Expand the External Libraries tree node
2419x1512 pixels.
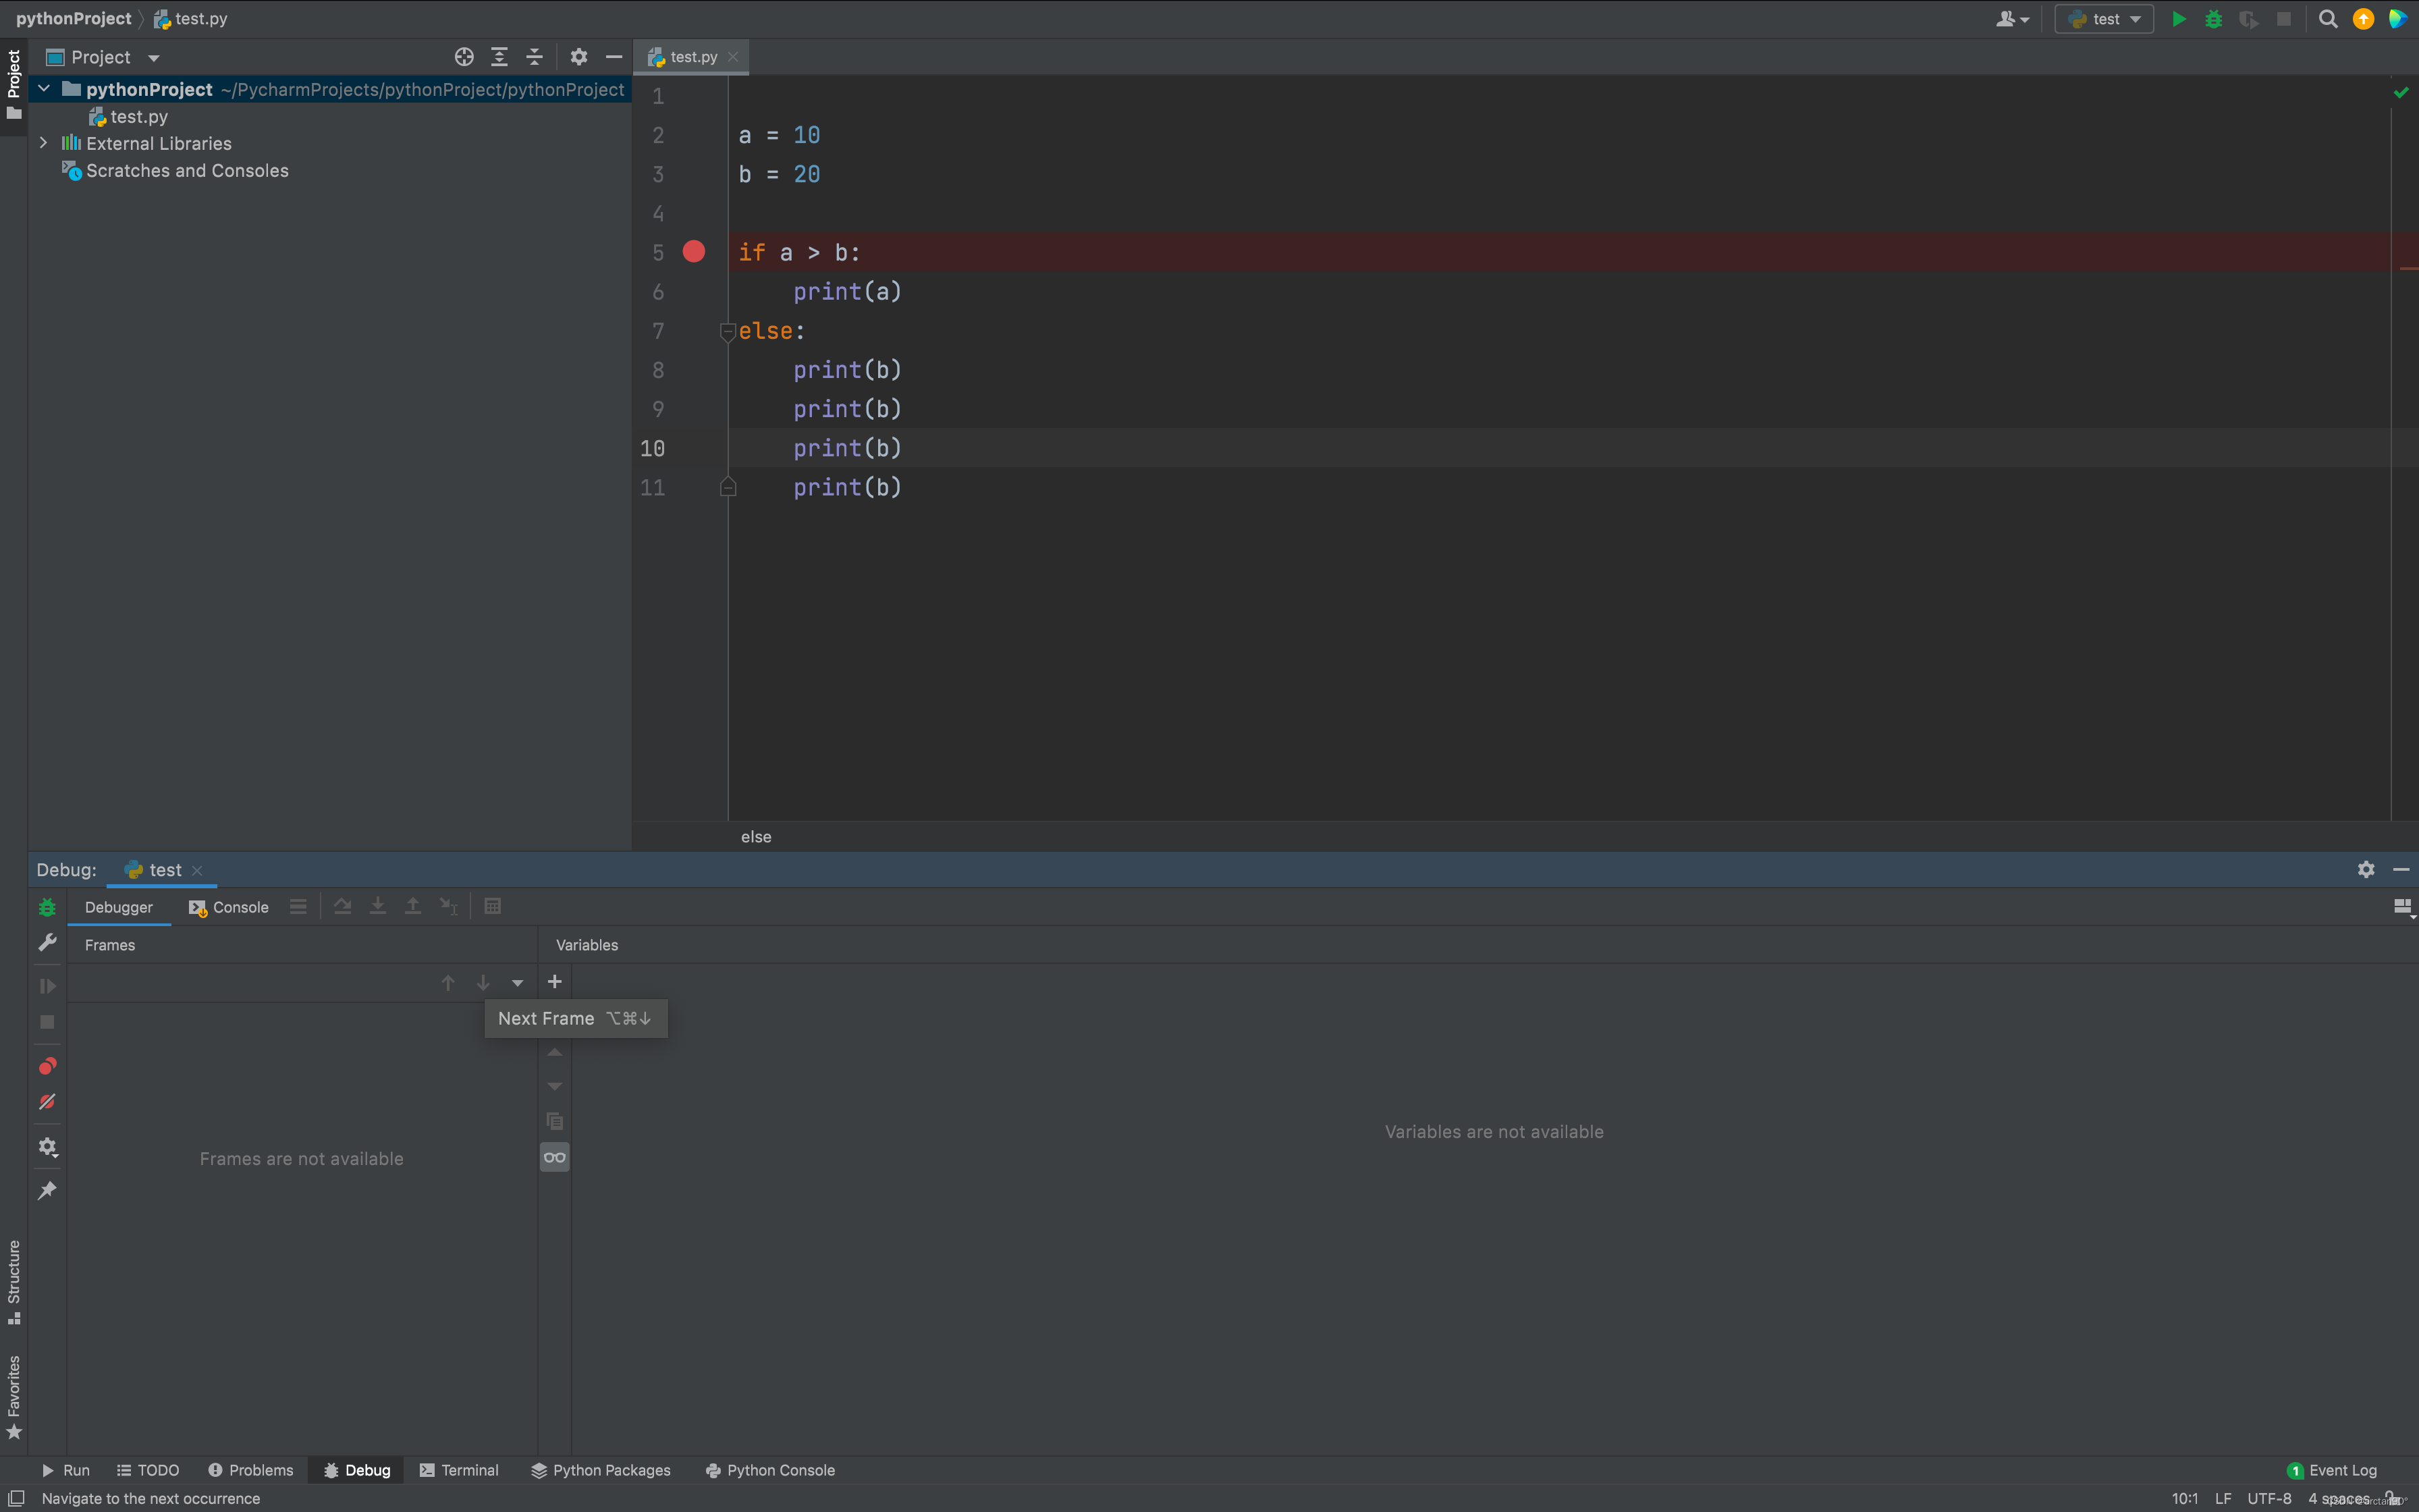pos(43,143)
